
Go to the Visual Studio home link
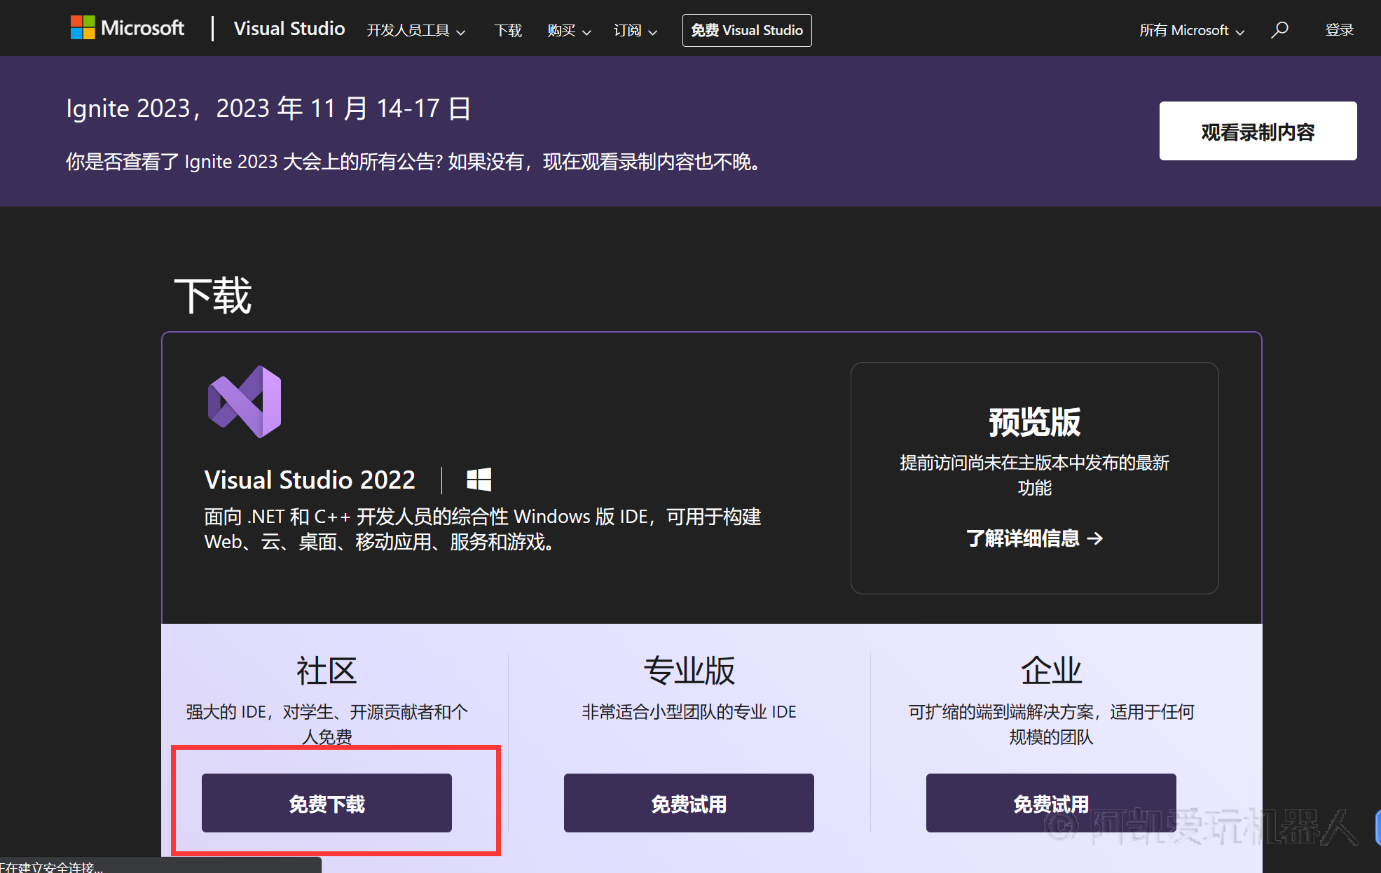[x=289, y=29]
